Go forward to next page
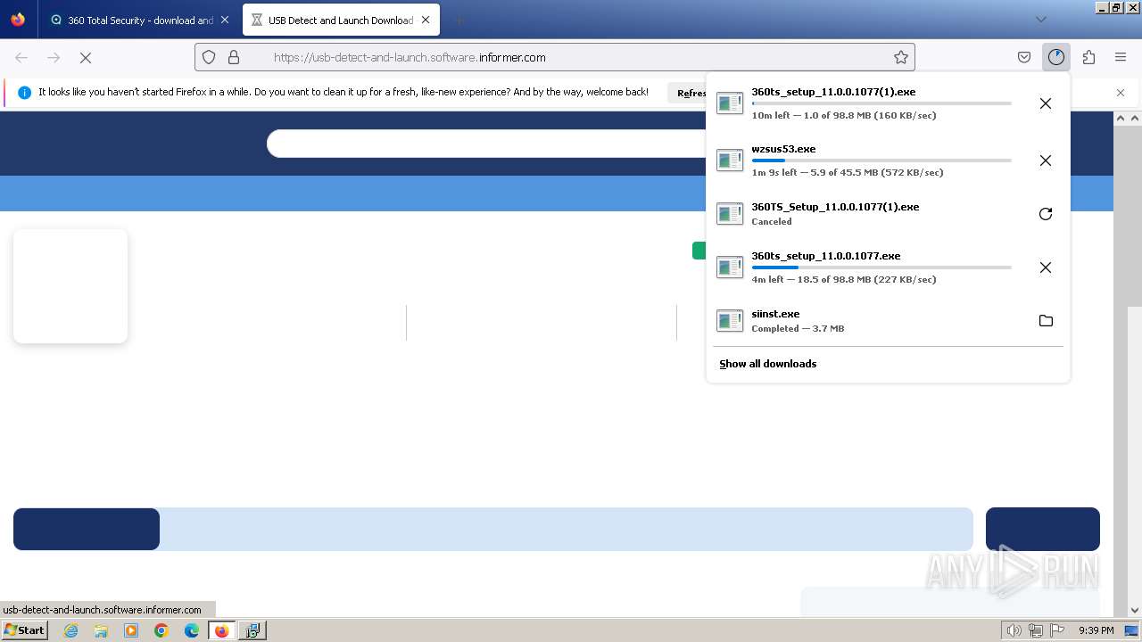Screen dimensions: 1142x642 [54, 57]
